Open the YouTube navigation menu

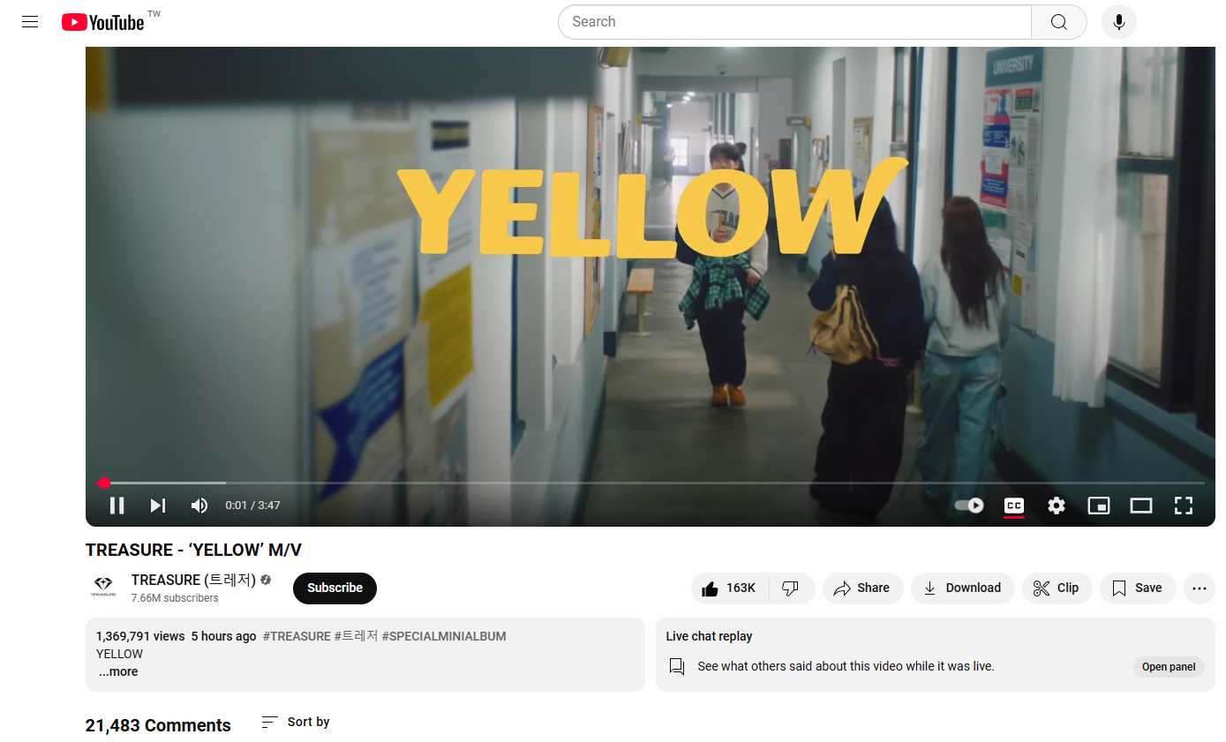(x=29, y=21)
